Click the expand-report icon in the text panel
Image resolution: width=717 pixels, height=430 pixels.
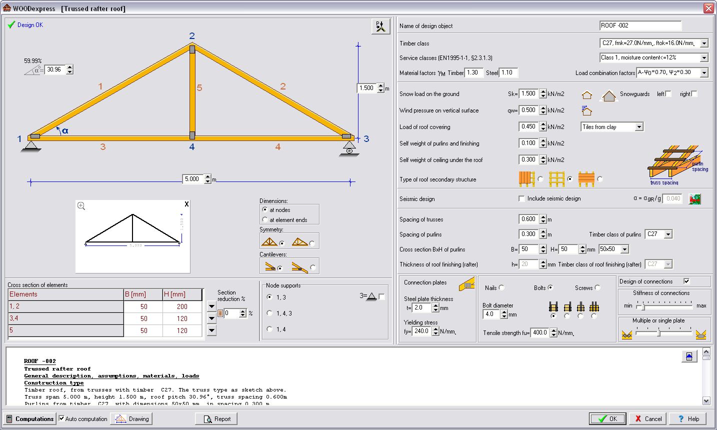689,356
